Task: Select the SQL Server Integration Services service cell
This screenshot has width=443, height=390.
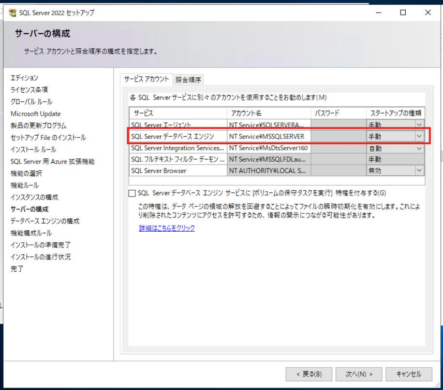Action: [x=178, y=148]
